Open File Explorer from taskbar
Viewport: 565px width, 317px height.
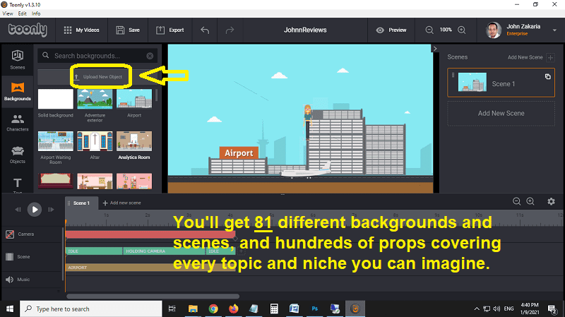click(193, 309)
